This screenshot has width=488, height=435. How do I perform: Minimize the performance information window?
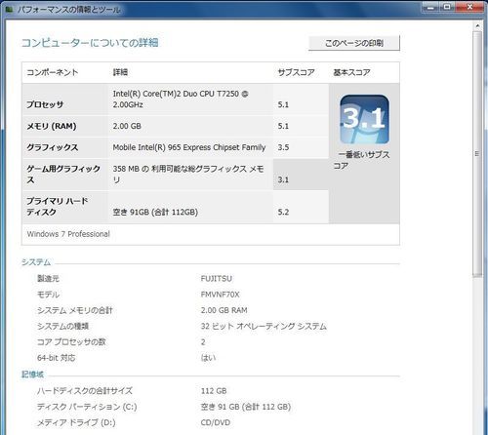(430, 7)
